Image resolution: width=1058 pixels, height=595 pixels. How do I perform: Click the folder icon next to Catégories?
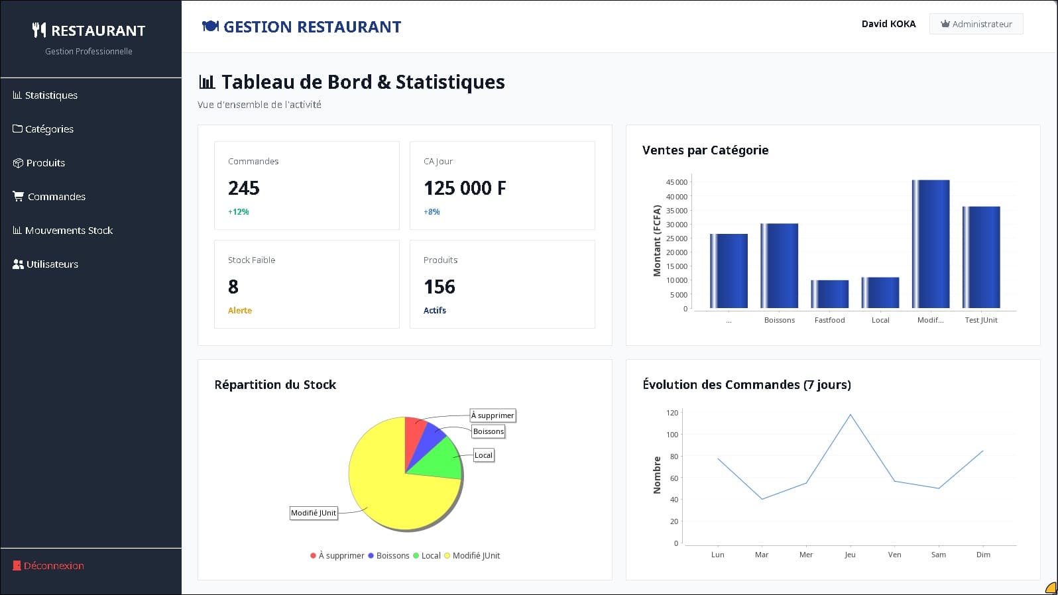[17, 129]
